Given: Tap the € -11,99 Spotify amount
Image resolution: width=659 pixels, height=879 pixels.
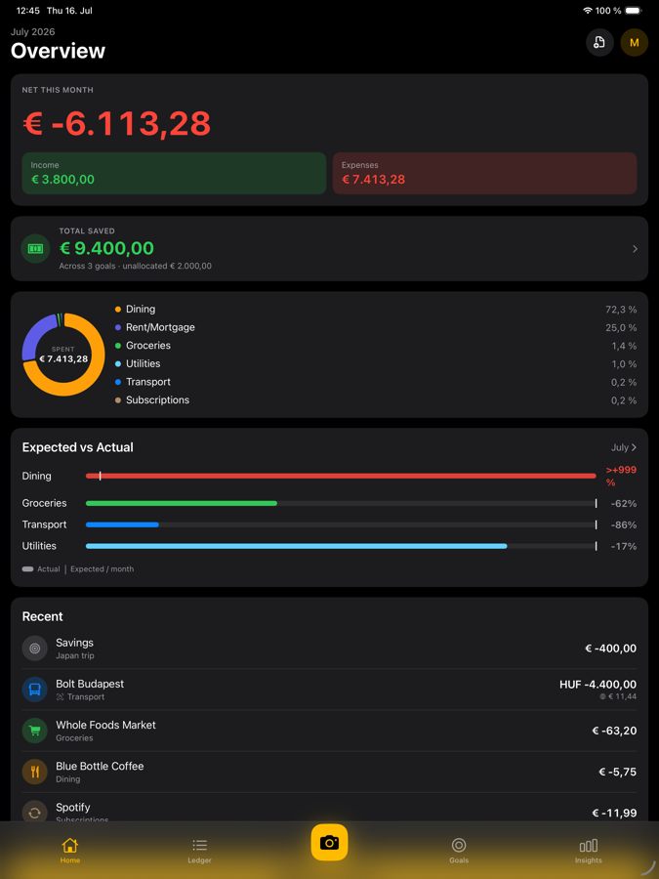Looking at the screenshot, I should (614, 813).
